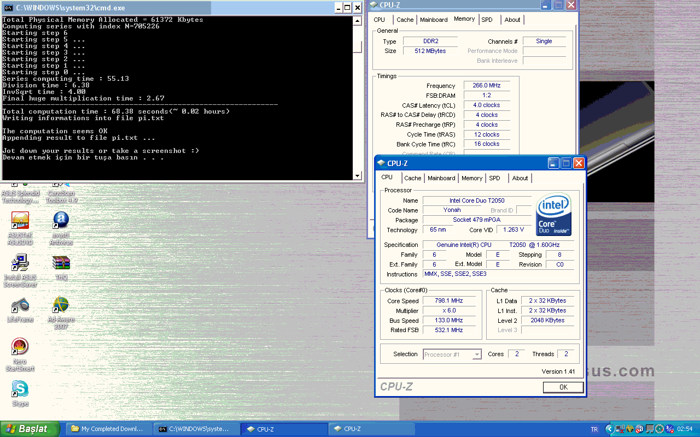Click the wireless network tray icon with red X
The width and height of the screenshot is (700, 437).
pos(620,429)
